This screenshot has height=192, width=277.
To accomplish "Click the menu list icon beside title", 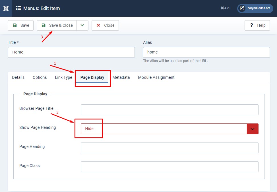I will (x=18, y=8).
